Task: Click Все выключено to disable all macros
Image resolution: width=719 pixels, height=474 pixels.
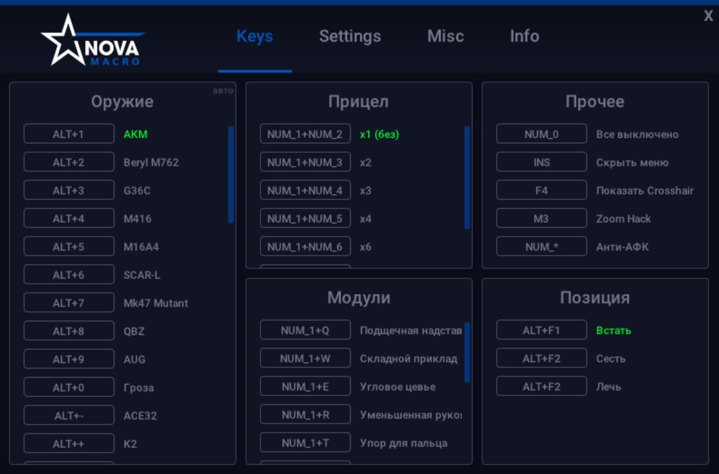Action: (541, 134)
